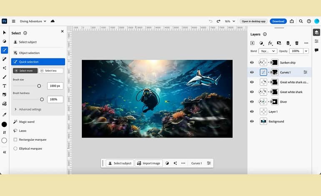Select the generative sparkle tool in toolbar

pos(4,68)
